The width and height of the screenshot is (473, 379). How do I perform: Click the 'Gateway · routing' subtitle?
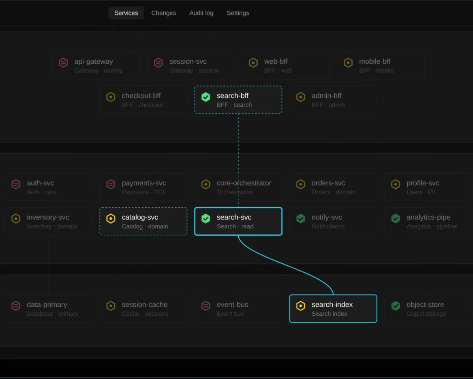click(x=98, y=71)
